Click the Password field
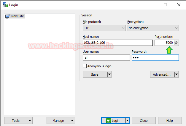The height and width of the screenshot is (126, 186). [155, 58]
